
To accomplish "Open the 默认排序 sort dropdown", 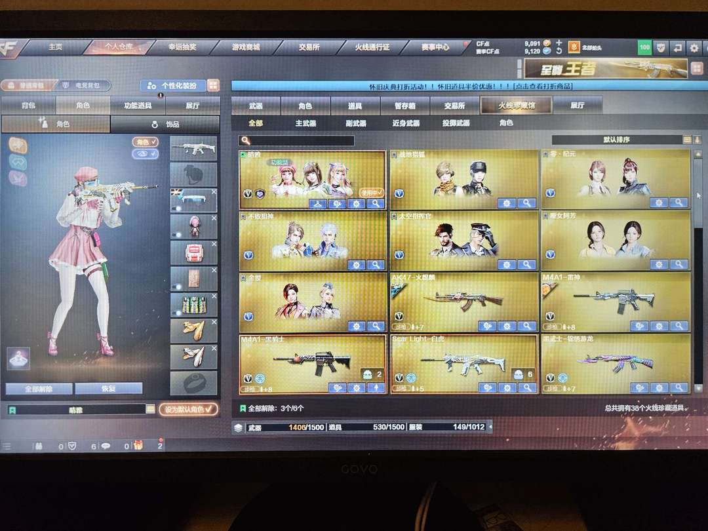I will [x=616, y=140].
